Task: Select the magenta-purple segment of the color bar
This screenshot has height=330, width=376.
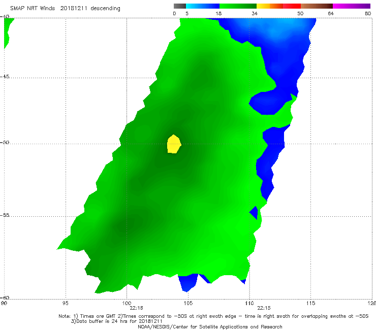Action: 352,6
